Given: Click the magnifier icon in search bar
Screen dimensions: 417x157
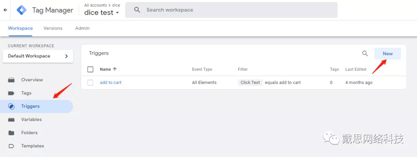Looking at the screenshot, I should [137, 10].
